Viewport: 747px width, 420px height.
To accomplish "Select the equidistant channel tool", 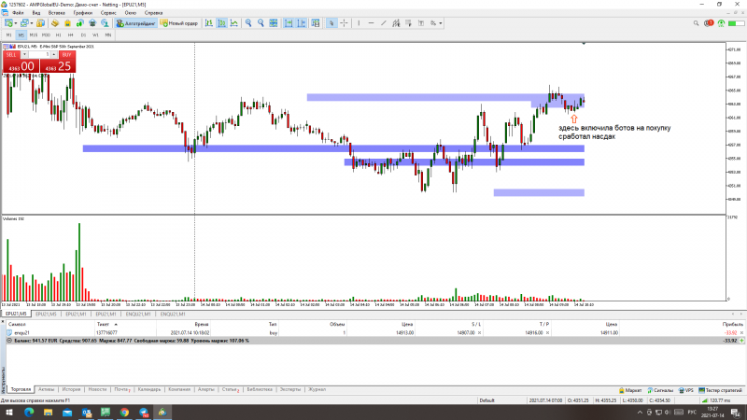I will pyautogui.click(x=396, y=22).
